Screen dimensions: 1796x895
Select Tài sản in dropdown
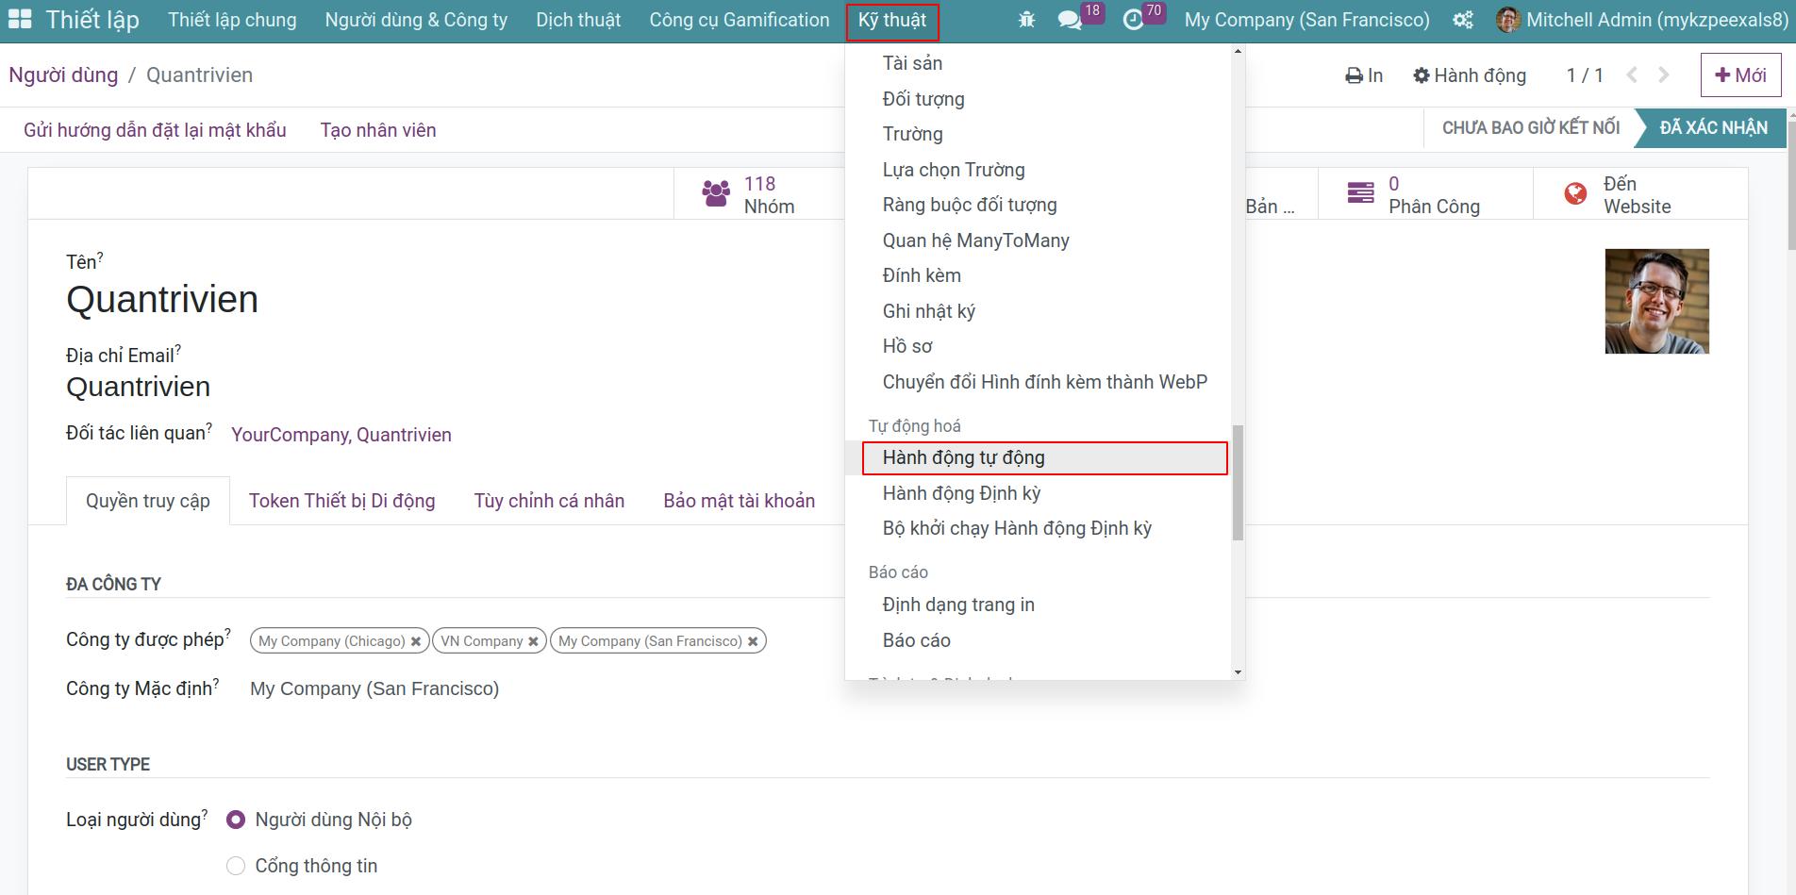point(912,63)
